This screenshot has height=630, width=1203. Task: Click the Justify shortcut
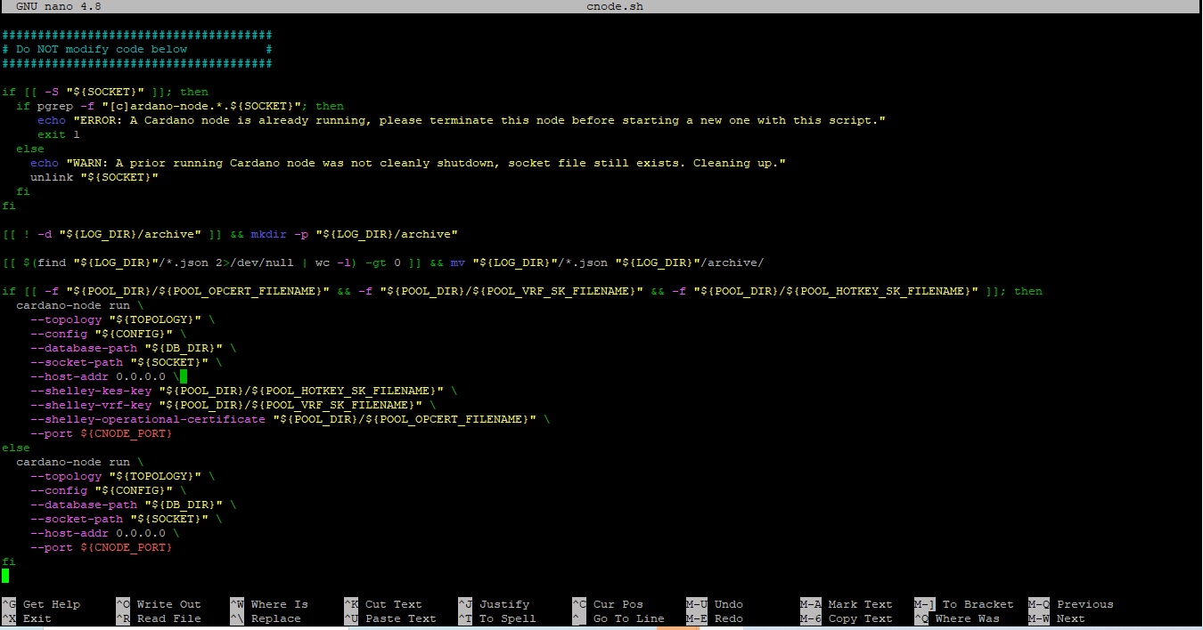coord(494,604)
